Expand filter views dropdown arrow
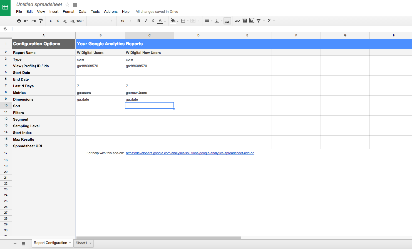Image resolution: width=412 pixels, height=249 pixels. (x=264, y=21)
